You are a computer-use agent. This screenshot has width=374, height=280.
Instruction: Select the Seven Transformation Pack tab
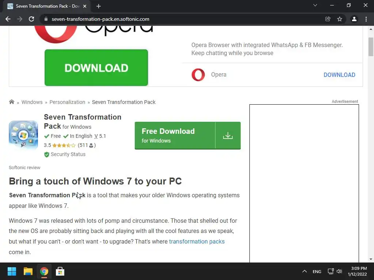click(x=47, y=6)
